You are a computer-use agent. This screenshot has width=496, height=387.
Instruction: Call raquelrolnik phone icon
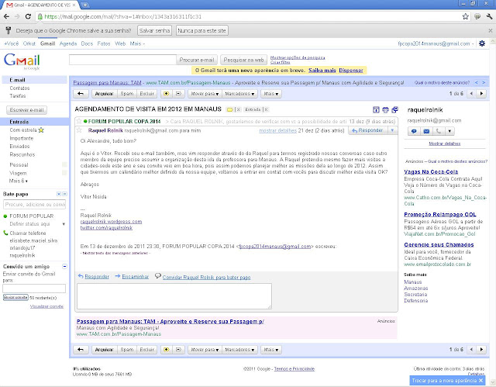[x=439, y=131]
